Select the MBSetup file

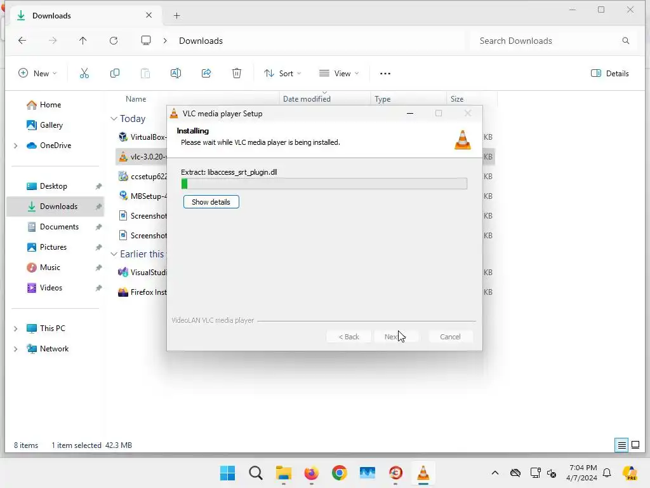tap(142, 196)
